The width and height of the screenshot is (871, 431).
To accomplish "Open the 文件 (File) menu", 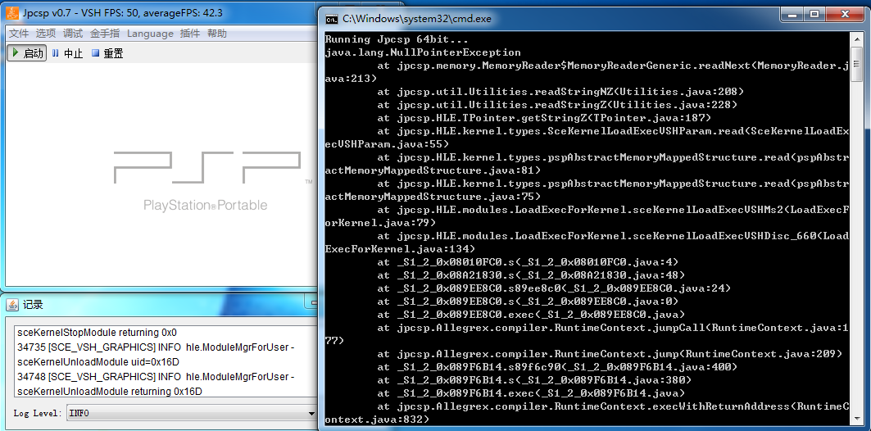I will (x=18, y=34).
